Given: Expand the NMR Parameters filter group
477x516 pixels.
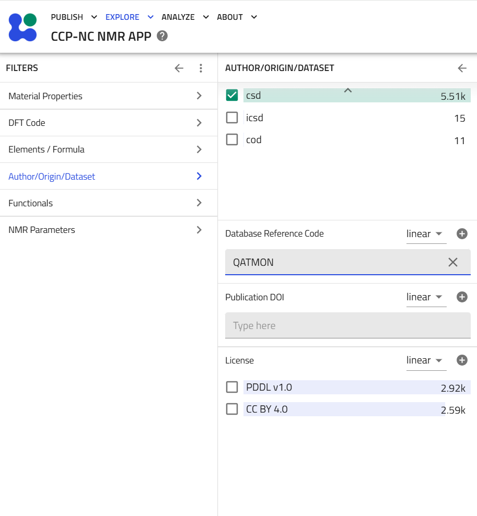Looking at the screenshot, I should pos(109,230).
